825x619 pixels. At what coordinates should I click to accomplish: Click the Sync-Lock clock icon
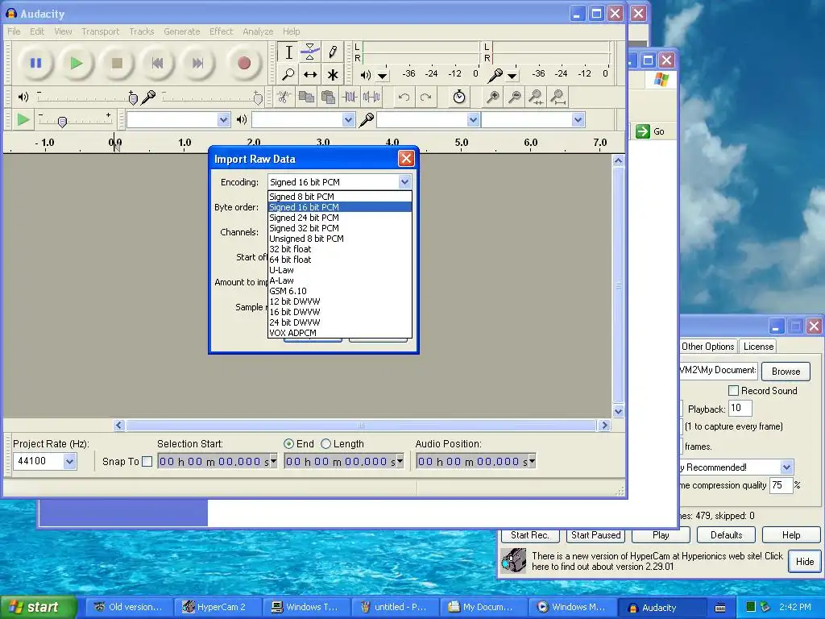coord(458,97)
